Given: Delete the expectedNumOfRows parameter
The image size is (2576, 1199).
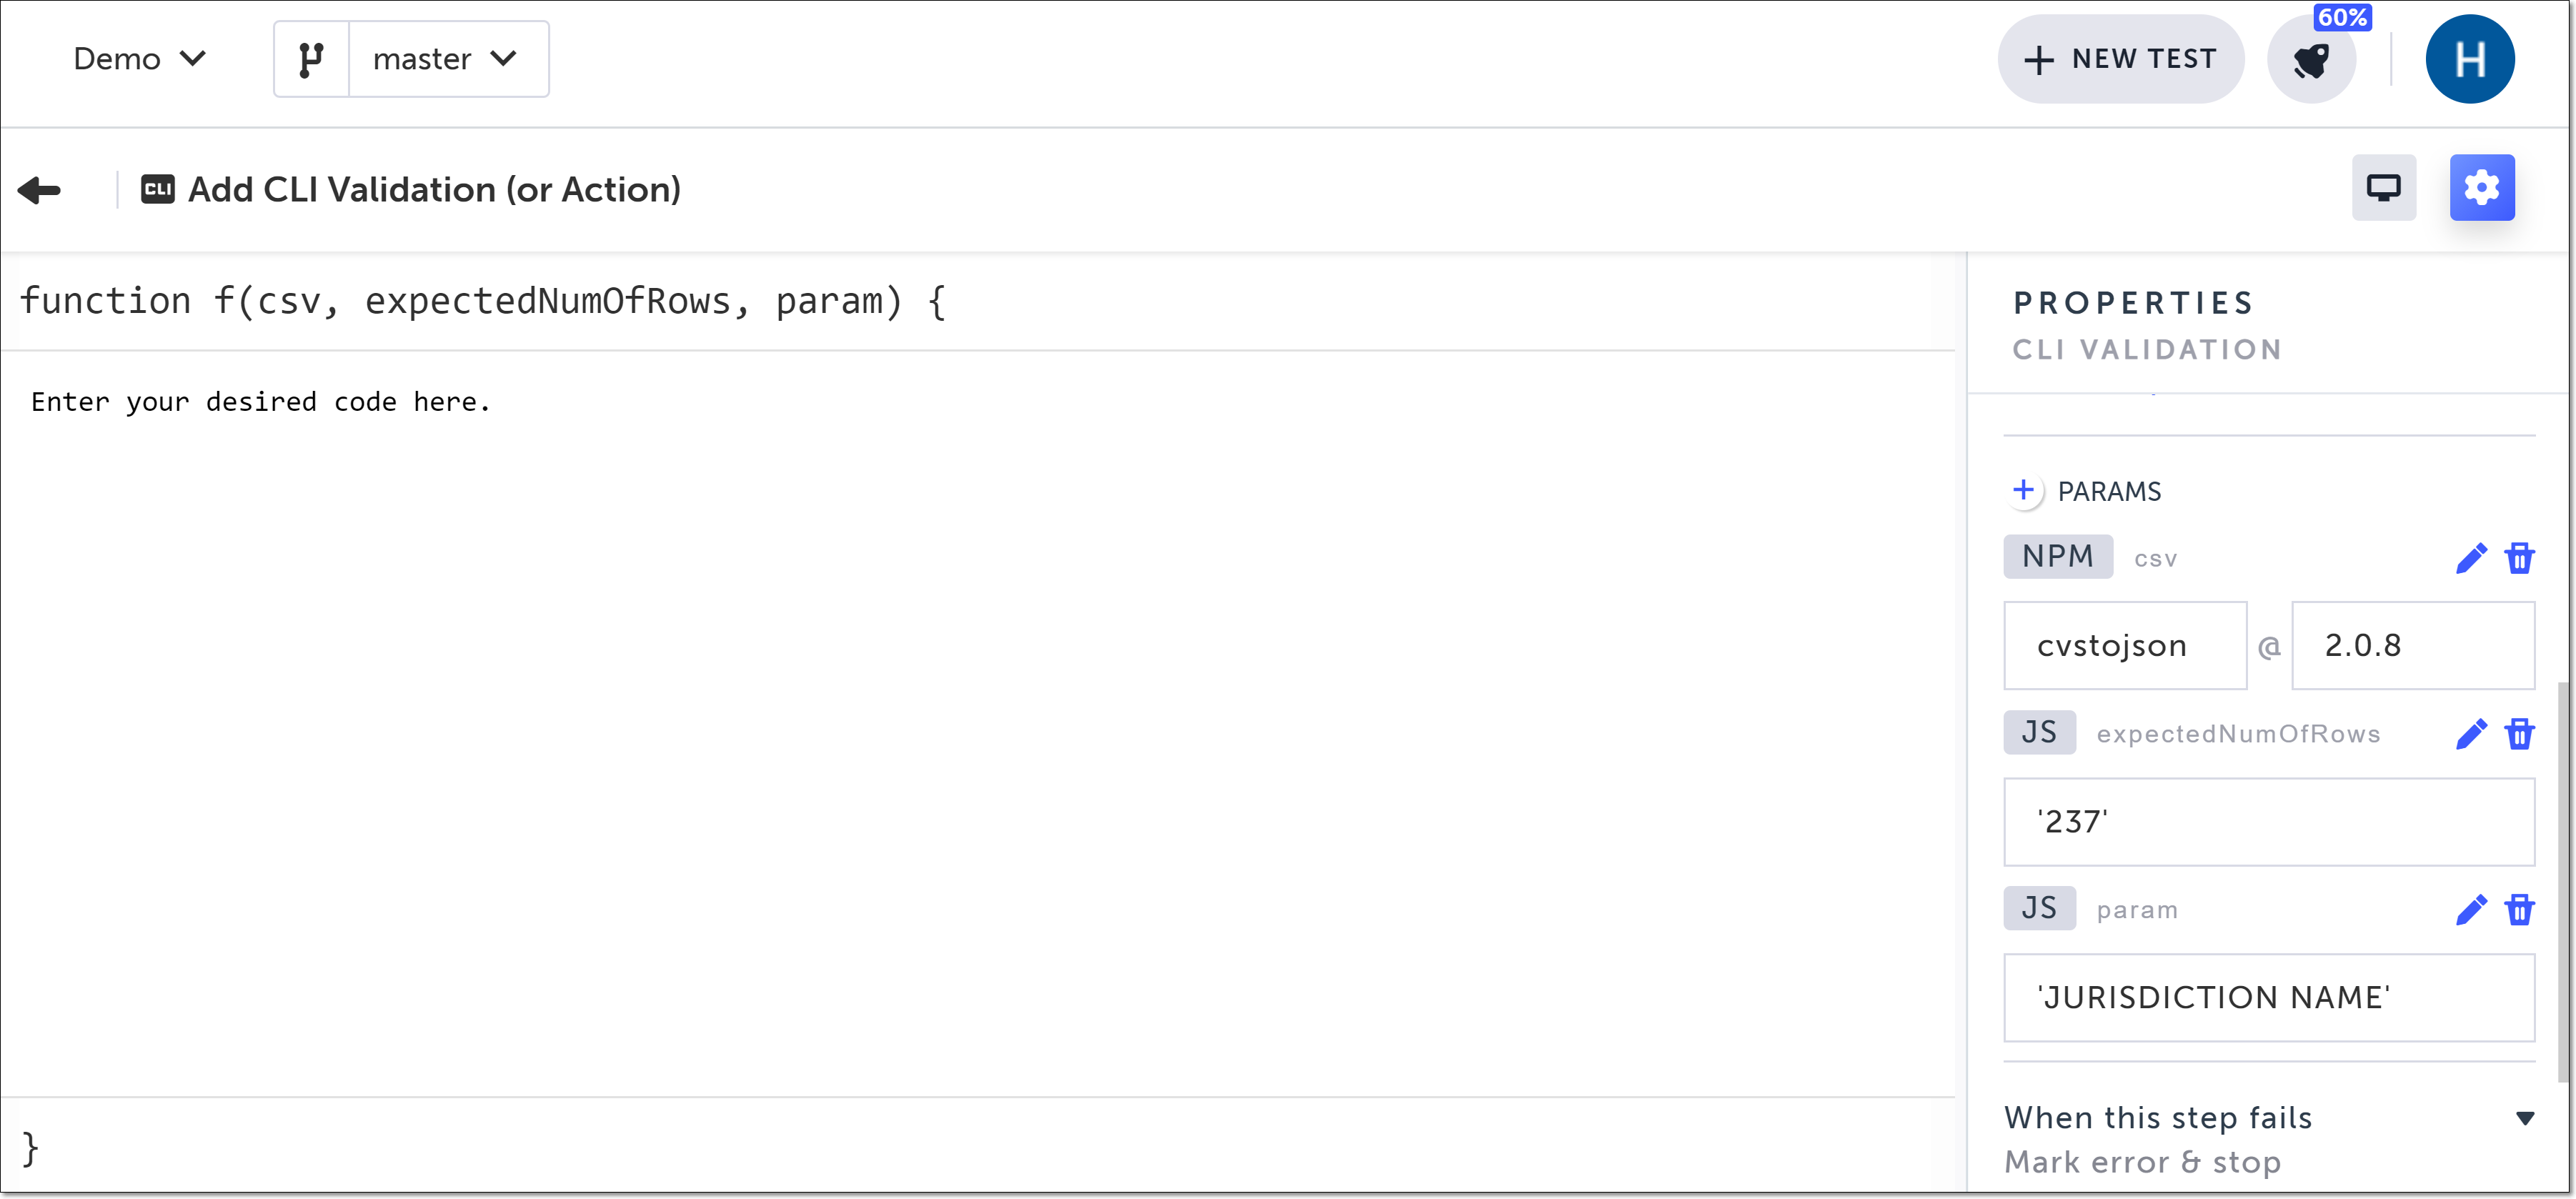Looking at the screenshot, I should coord(2519,734).
